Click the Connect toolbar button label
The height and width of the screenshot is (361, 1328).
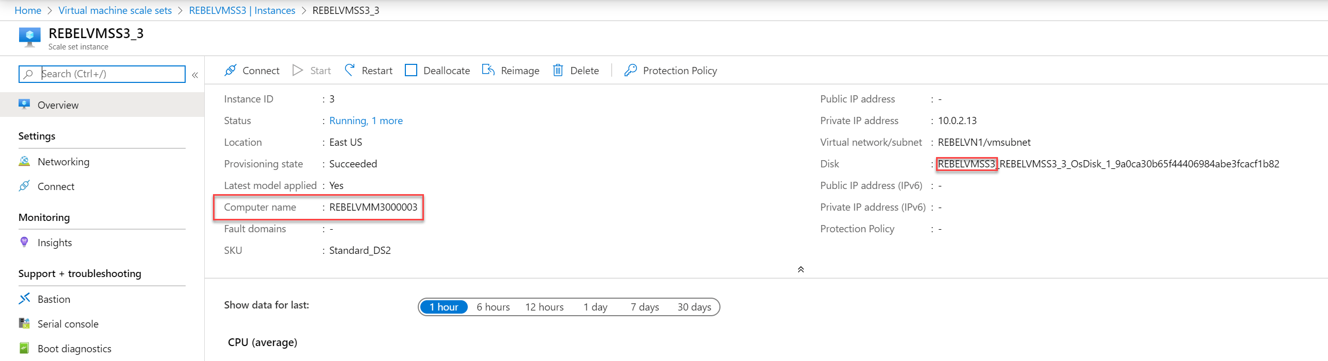[261, 71]
